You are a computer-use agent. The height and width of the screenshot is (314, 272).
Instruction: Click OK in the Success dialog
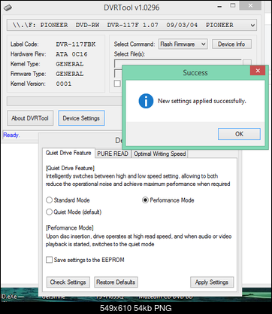click(239, 134)
